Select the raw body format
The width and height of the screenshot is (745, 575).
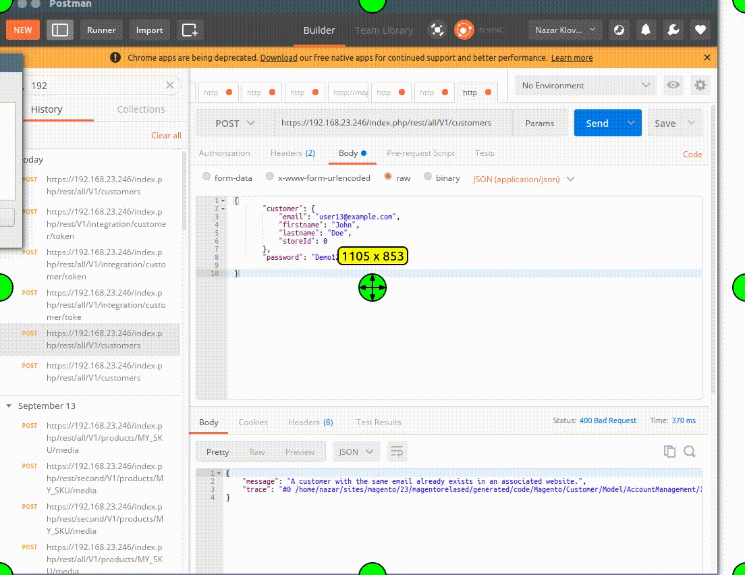tap(388, 177)
